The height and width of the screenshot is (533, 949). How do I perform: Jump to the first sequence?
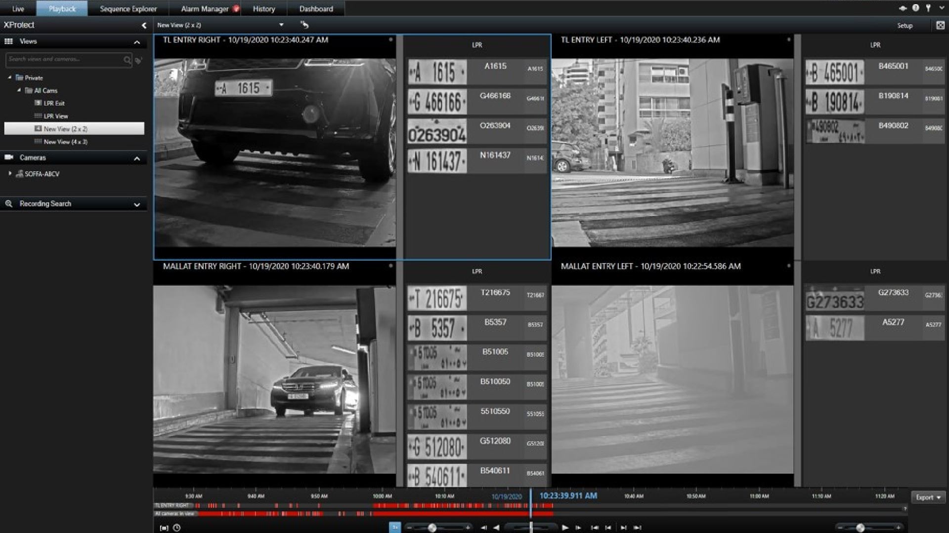(x=595, y=528)
